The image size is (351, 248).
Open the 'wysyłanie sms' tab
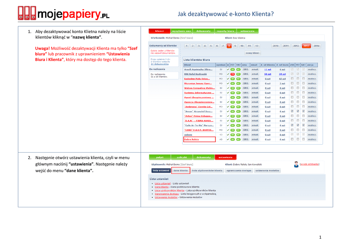pyautogui.click(x=182, y=31)
